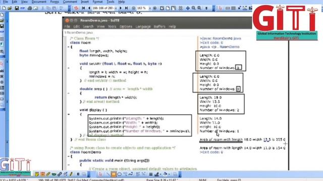Click the Page Size status bar entry
This screenshot has height=181, width=323.
coord(162,180)
